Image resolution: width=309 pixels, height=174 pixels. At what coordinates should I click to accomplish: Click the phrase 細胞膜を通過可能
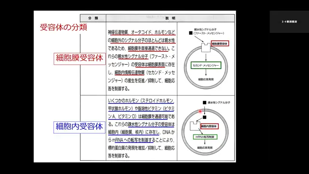(x=154, y=116)
